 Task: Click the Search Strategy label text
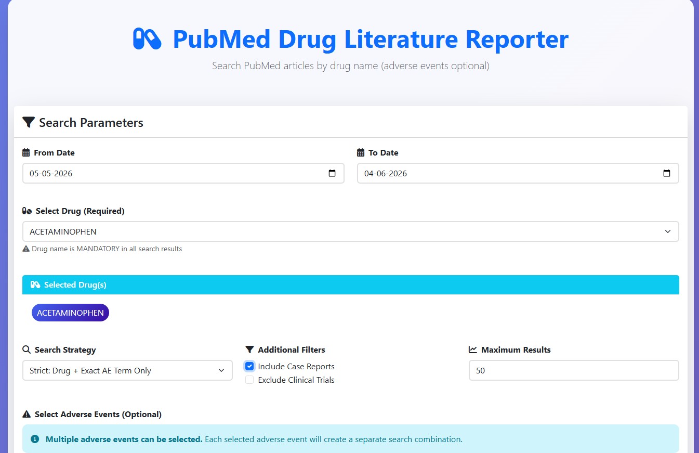click(65, 350)
